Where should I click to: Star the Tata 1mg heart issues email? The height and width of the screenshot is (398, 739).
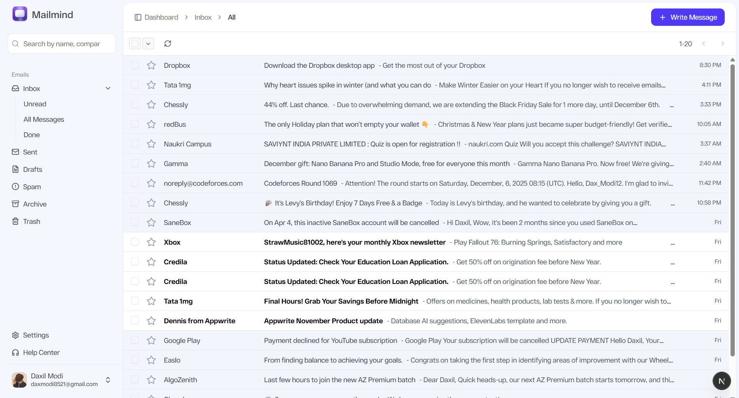click(151, 85)
